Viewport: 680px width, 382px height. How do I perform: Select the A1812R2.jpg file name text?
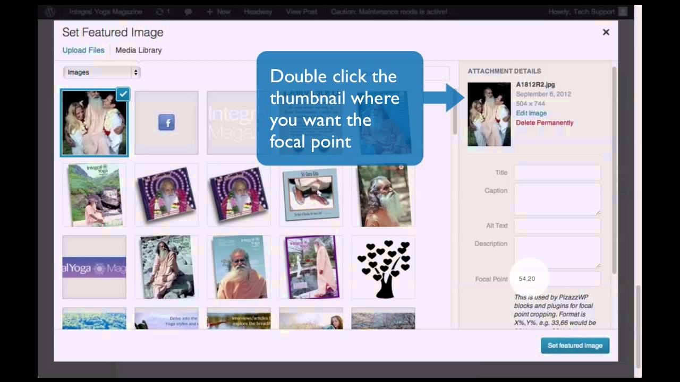[x=535, y=84]
